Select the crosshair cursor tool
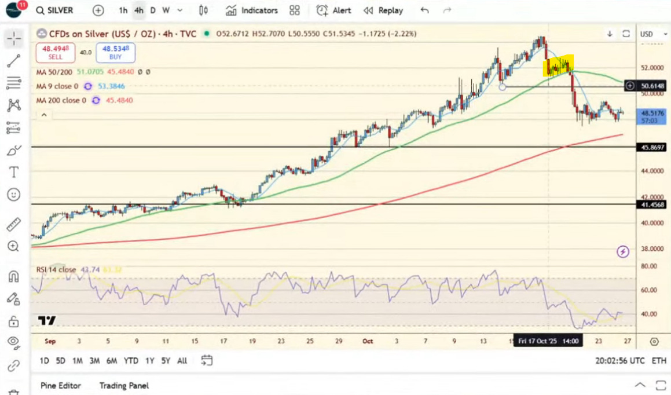This screenshot has height=395, width=671. [14, 39]
